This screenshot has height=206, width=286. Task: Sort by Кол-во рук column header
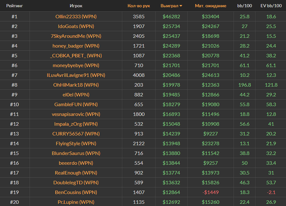(139, 6)
